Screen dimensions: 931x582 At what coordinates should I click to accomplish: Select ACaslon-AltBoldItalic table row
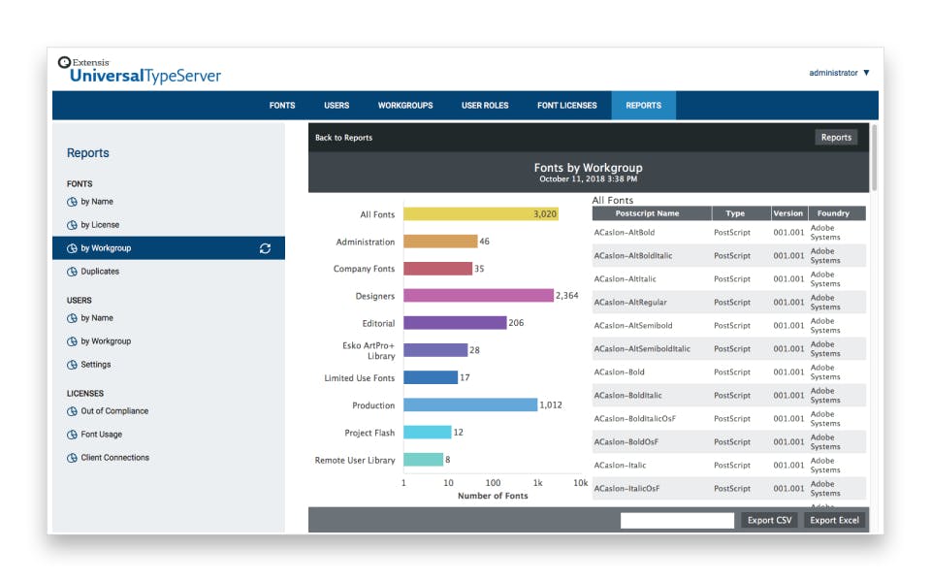[729, 255]
